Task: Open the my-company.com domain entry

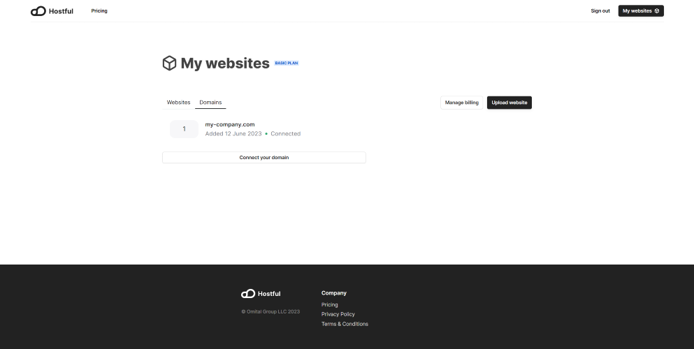Action: click(x=230, y=124)
